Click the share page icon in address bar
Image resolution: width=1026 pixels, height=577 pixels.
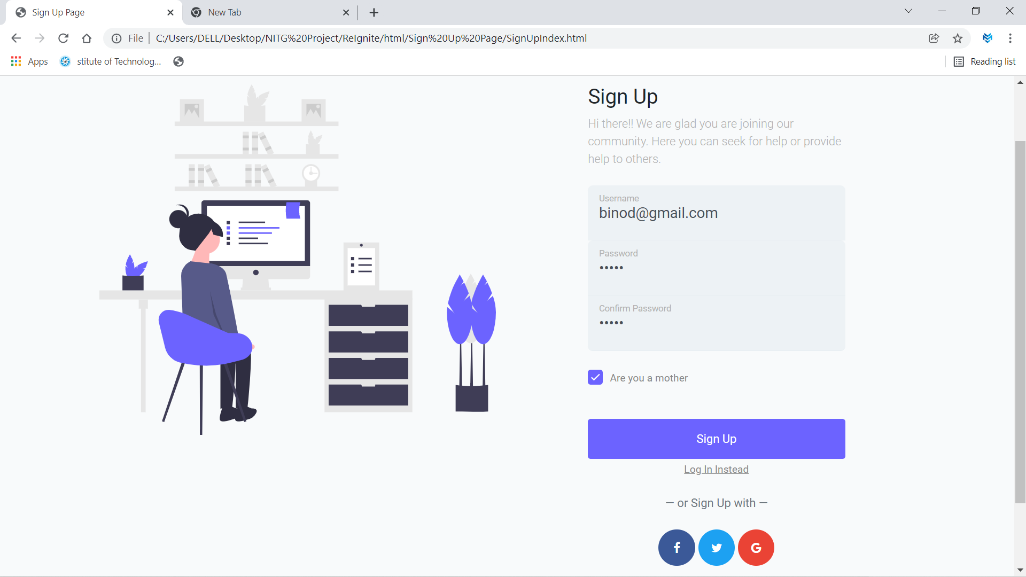[x=934, y=38]
